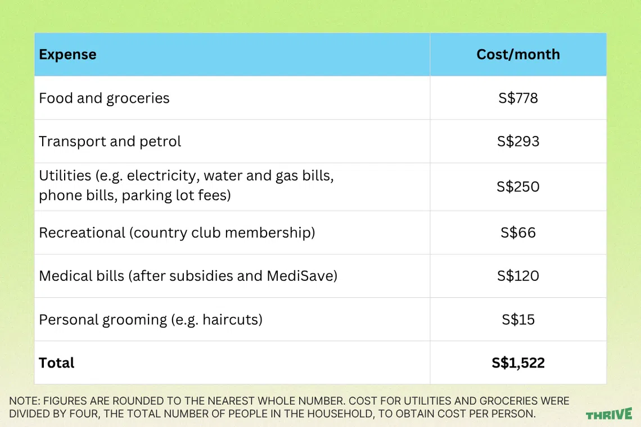Click the Recreational country club row label

177,233
